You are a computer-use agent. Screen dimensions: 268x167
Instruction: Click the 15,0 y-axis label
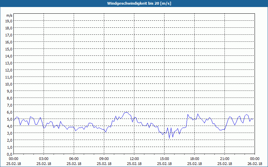click(x=9, y=49)
